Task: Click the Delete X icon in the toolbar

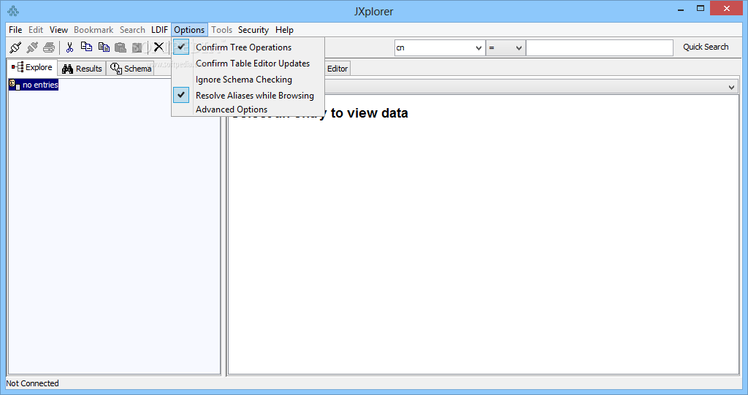Action: pyautogui.click(x=159, y=47)
